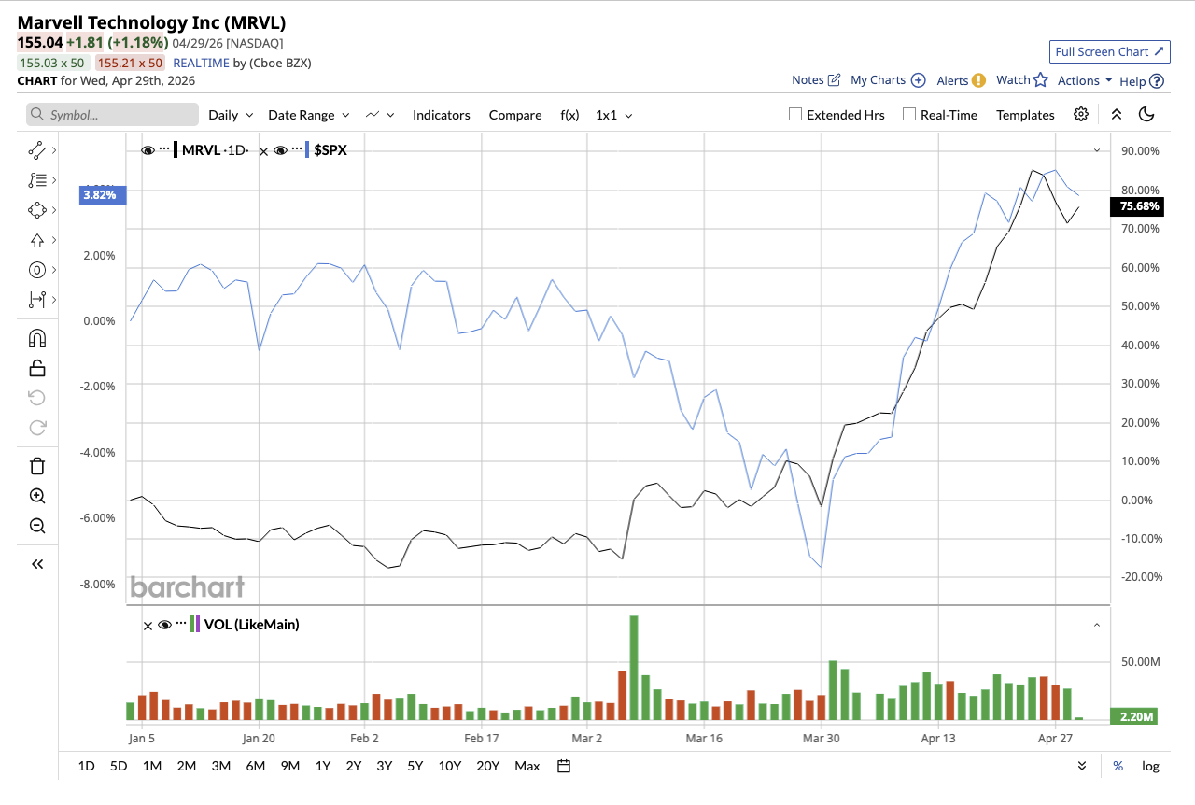The width and height of the screenshot is (1195, 805).
Task: Select the 6M time range
Action: click(x=255, y=766)
